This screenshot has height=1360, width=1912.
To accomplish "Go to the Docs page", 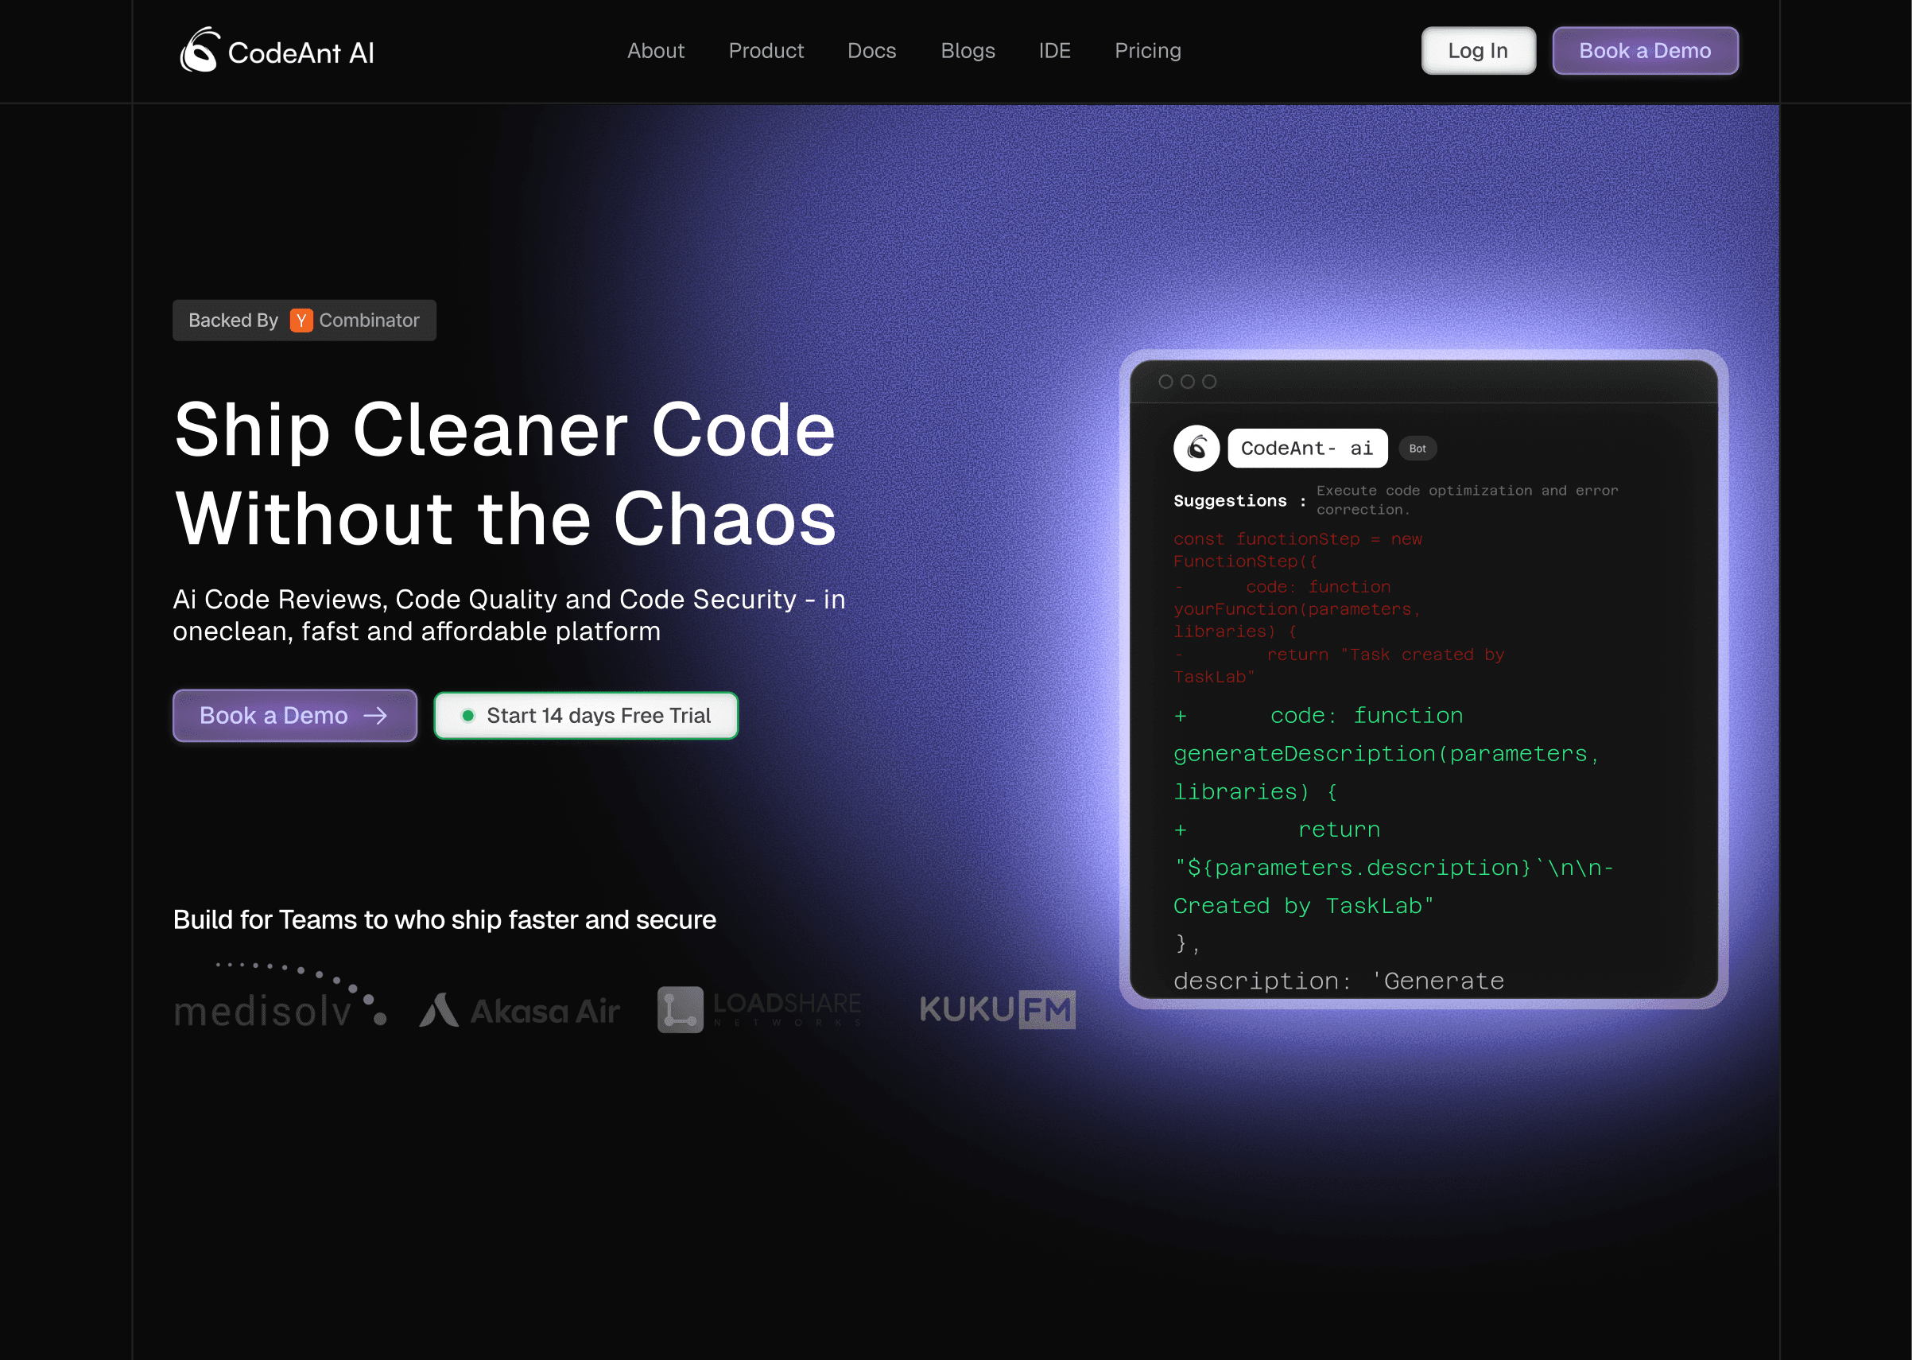I will (871, 51).
